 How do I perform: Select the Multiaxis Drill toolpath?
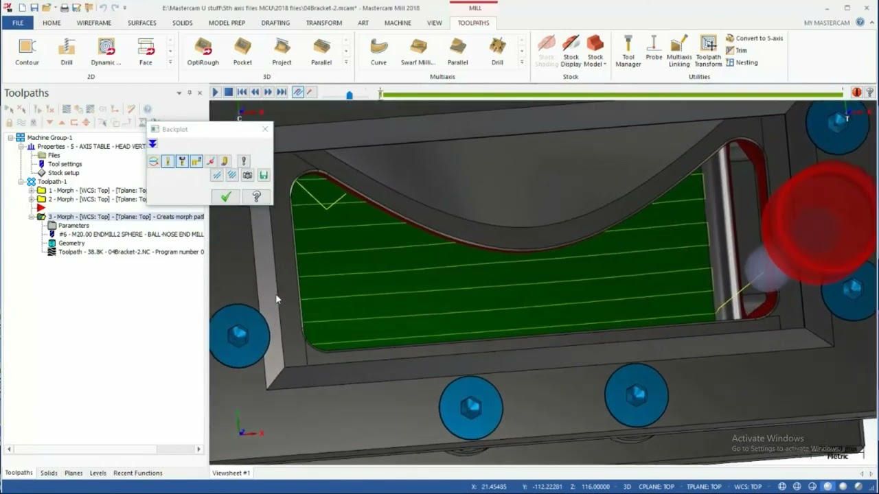(497, 52)
